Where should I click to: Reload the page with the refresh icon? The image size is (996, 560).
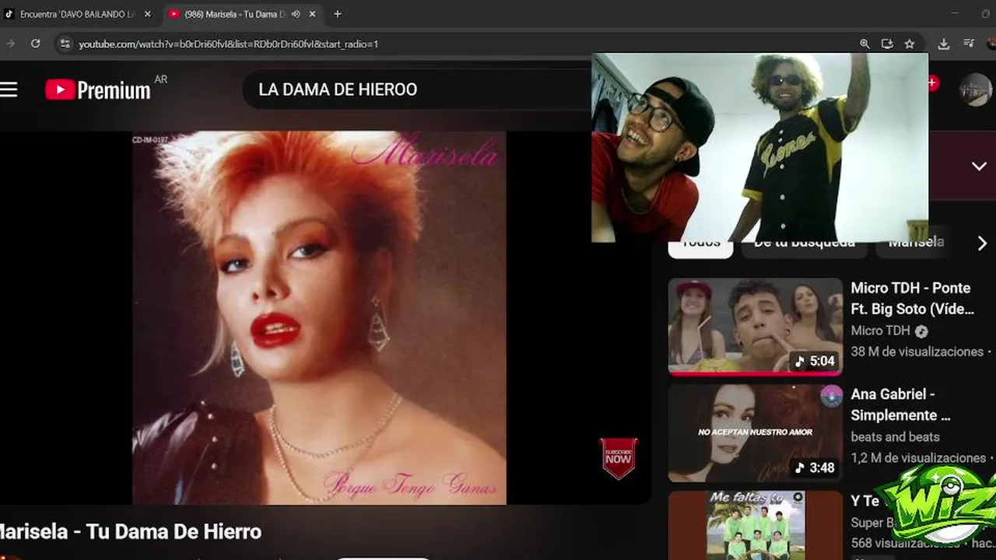point(35,44)
